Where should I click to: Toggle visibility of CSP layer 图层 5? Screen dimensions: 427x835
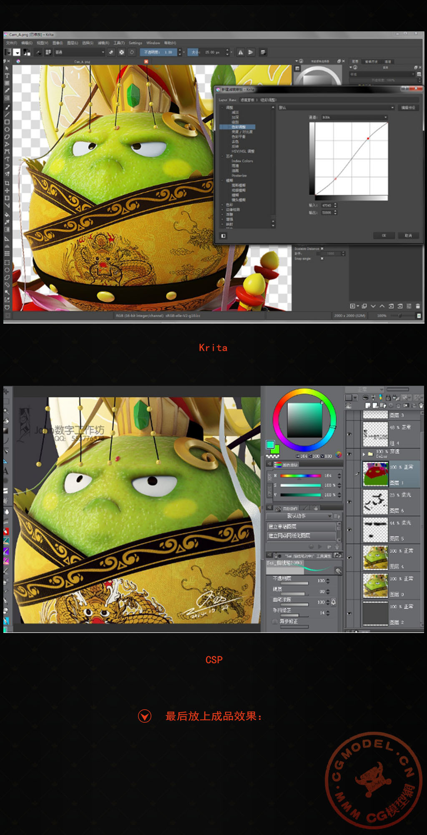(x=349, y=530)
